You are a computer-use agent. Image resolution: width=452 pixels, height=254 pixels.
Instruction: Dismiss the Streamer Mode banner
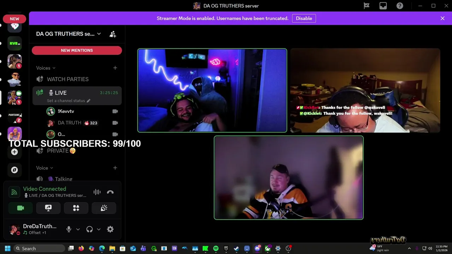pos(442,18)
